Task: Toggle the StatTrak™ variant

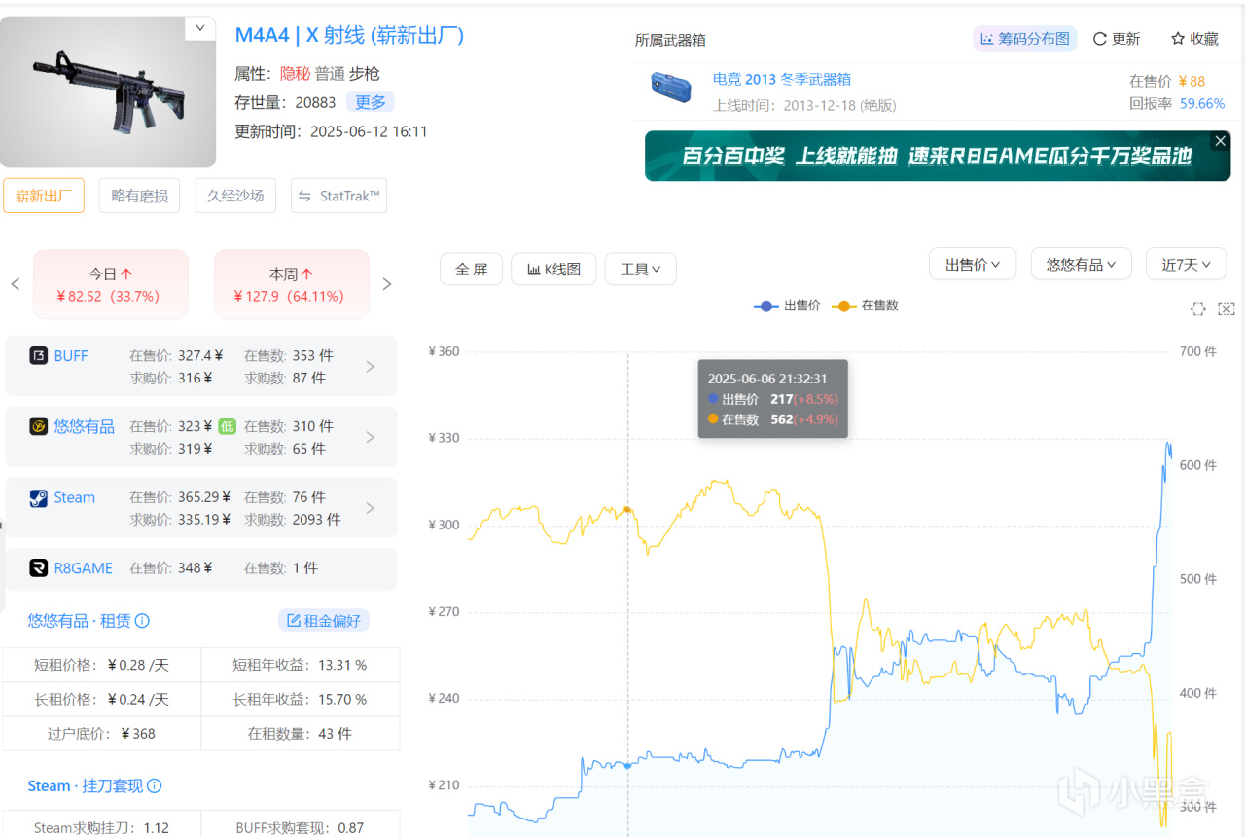Action: tap(339, 196)
